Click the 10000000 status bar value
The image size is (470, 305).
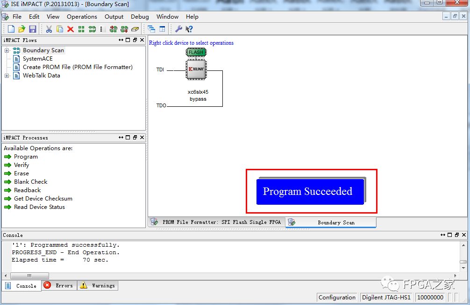pyautogui.click(x=430, y=297)
